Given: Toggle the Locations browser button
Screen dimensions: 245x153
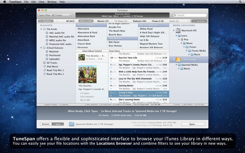Looking at the screenshot, I should point(199,21).
